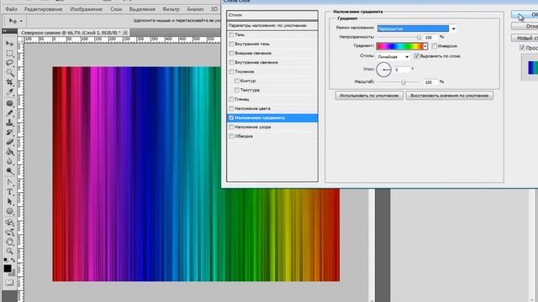Select the Spot Healing Brush tool
Image resolution: width=538 pixels, height=302 pixels.
pyautogui.click(x=9, y=103)
